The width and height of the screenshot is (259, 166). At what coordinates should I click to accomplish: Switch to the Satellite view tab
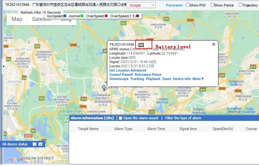42,19
